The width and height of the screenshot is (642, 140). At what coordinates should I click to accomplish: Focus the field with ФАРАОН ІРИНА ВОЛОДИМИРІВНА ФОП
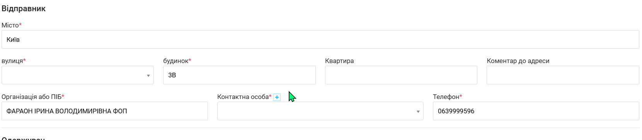[x=105, y=111]
